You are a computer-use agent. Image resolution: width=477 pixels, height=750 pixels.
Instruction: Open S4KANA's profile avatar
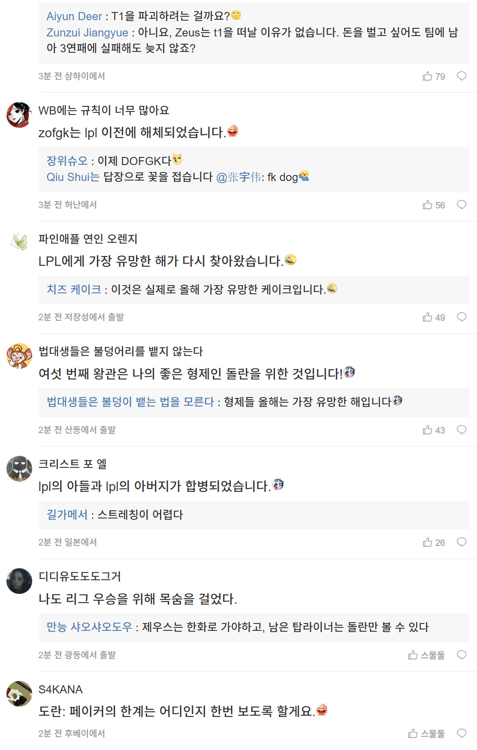click(19, 694)
